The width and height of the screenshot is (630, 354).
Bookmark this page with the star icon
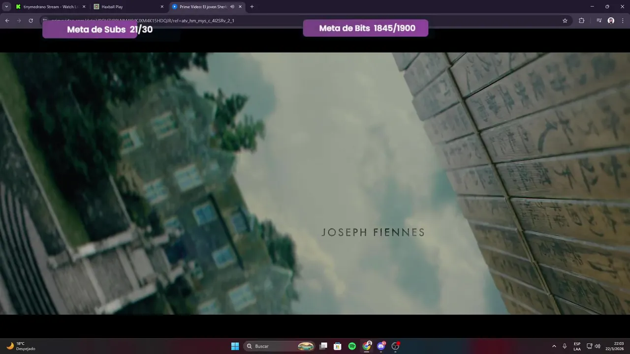pyautogui.click(x=565, y=21)
